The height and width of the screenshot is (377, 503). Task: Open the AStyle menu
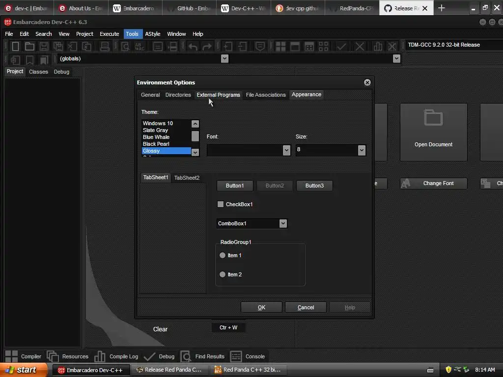tap(153, 34)
